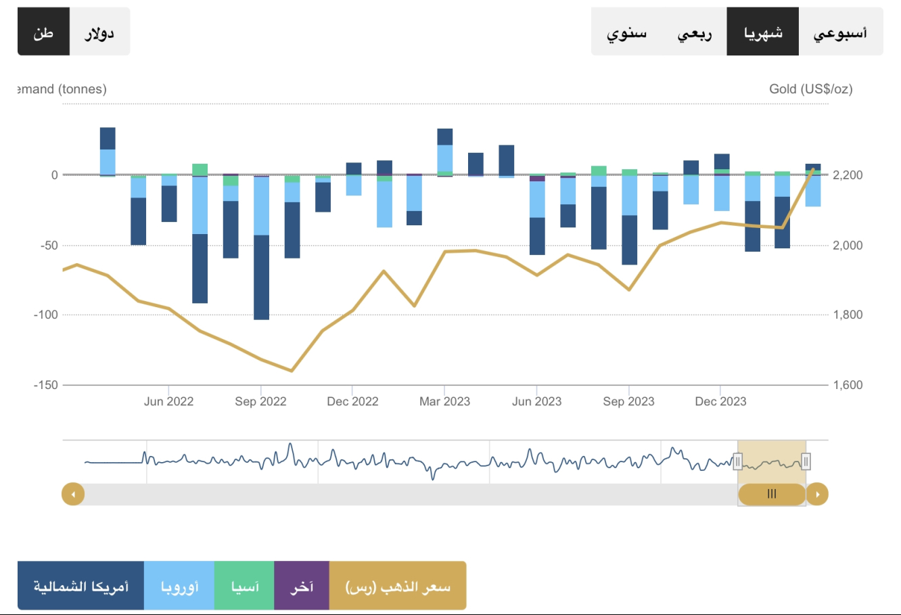Click the right range handle of navigator
Viewport: 901px width, 615px height.
[x=806, y=462]
